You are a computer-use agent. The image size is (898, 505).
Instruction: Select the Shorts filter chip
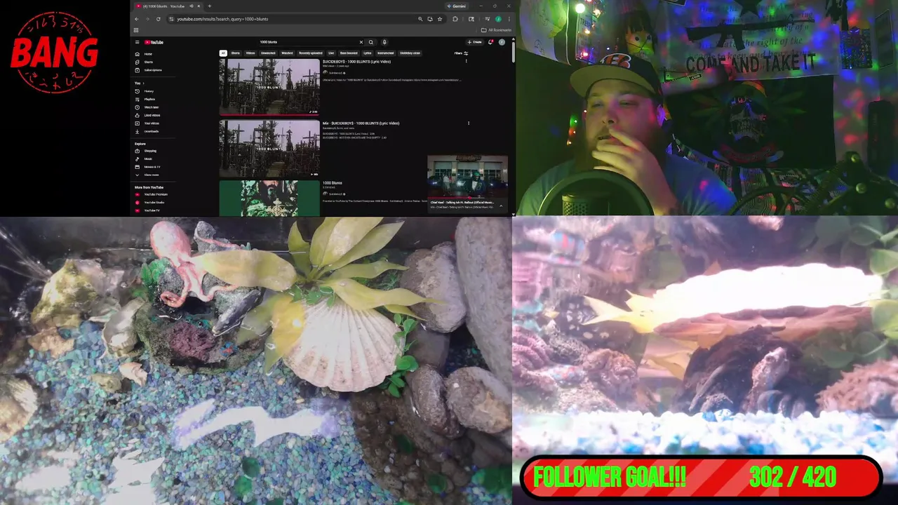[236, 53]
